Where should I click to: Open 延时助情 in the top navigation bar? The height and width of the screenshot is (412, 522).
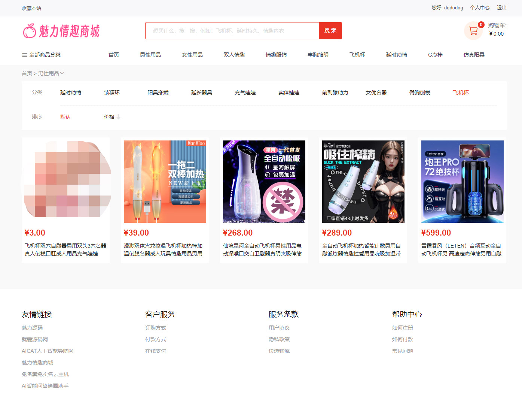pos(397,55)
